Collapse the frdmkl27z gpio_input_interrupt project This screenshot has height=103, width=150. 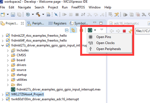point(3,46)
